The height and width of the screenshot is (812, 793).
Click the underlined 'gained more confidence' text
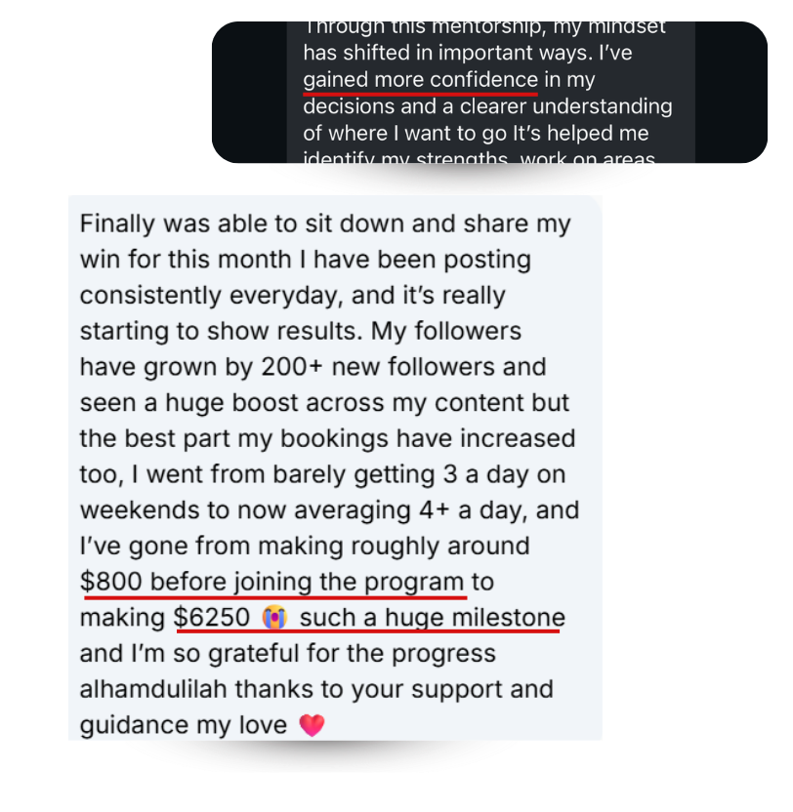tap(420, 80)
